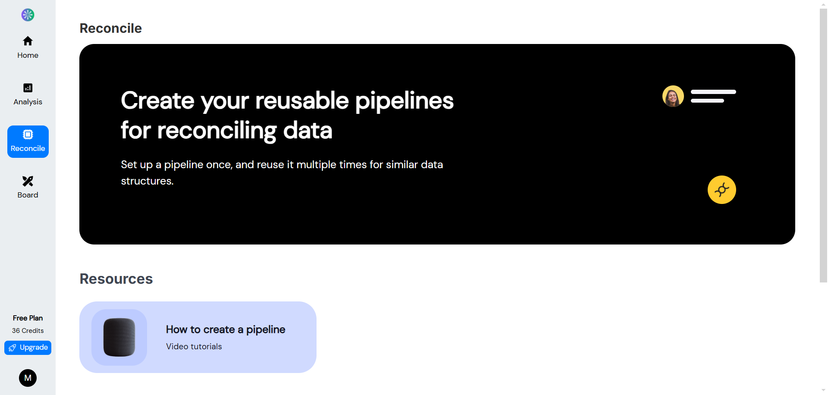Click the yellow pipeline icon in banner
This screenshot has height=395, width=828.
point(721,190)
